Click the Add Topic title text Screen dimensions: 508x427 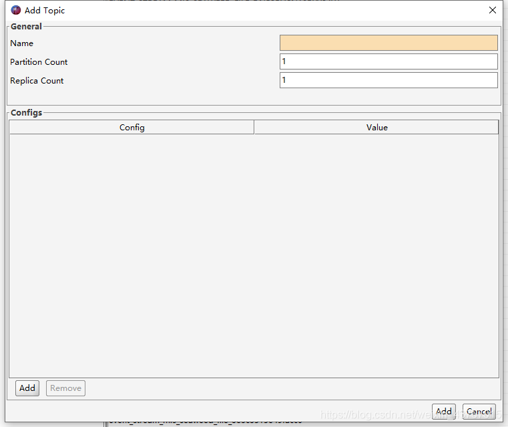click(45, 11)
